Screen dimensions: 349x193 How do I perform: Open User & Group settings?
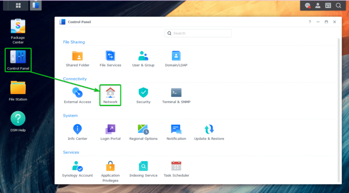143,56
